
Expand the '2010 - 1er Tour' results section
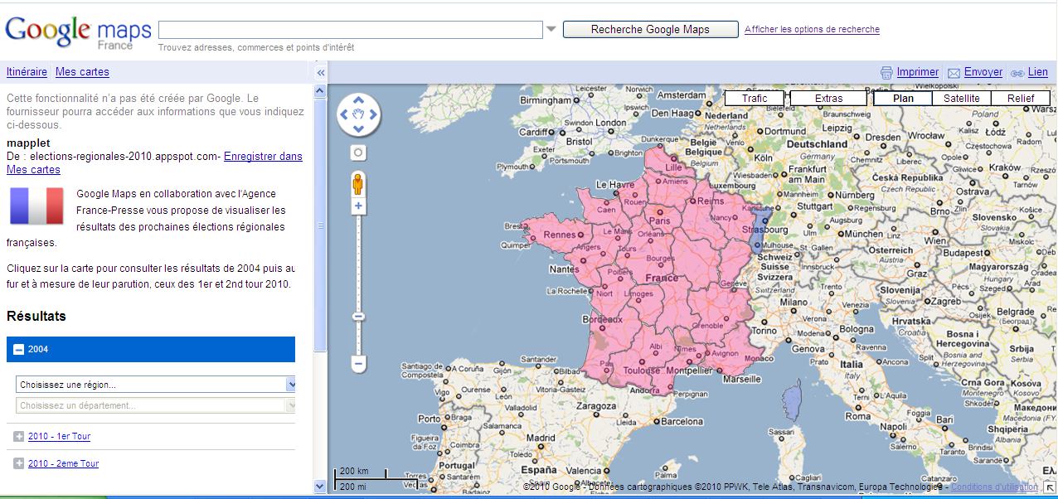click(x=59, y=436)
